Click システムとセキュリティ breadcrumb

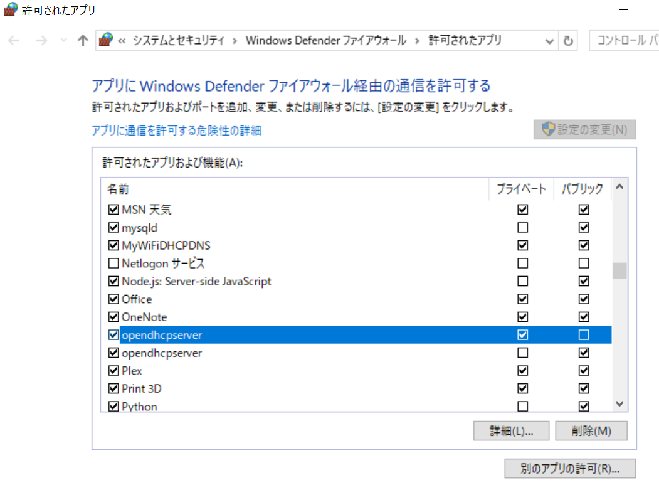pyautogui.click(x=179, y=40)
